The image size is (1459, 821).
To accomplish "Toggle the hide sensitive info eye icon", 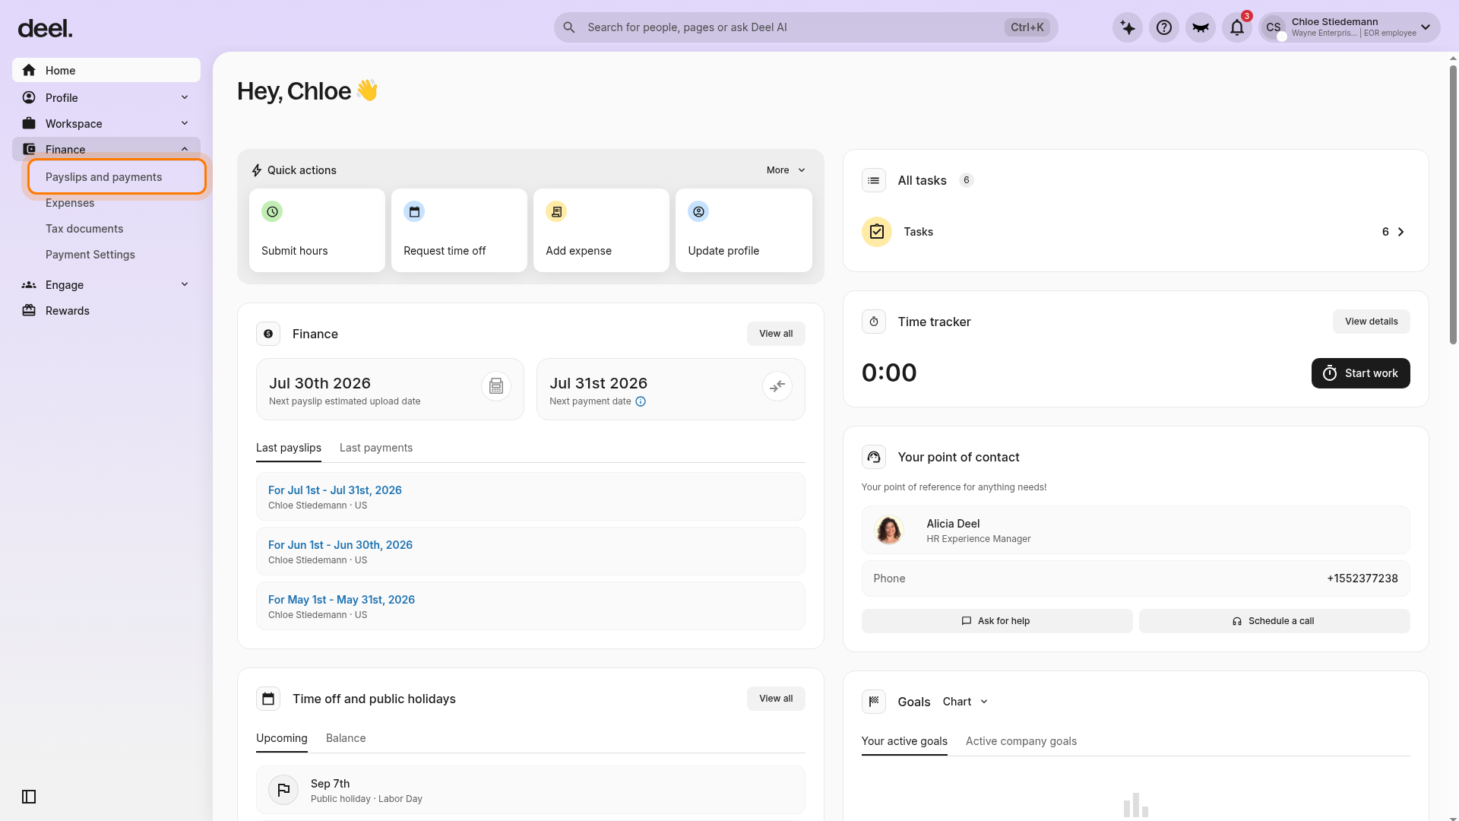I will point(1201,28).
